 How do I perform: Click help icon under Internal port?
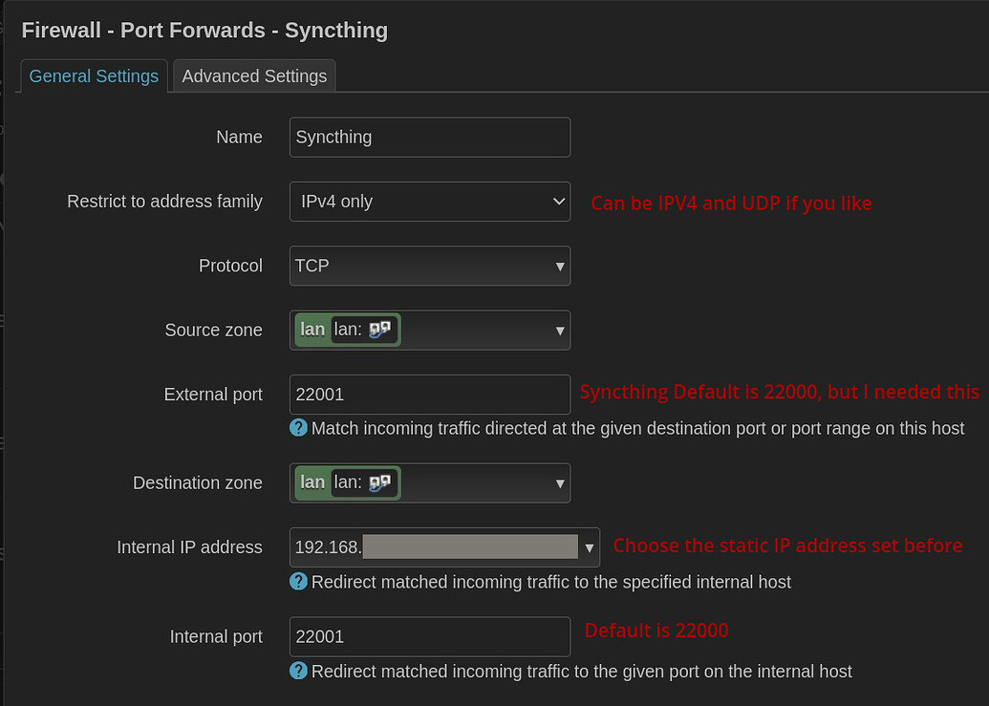298,671
